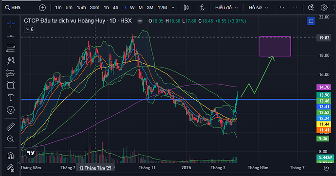Viewport: 336px width, 176px height.
Task: Open the emoji icons tool
Action: coord(11,110)
